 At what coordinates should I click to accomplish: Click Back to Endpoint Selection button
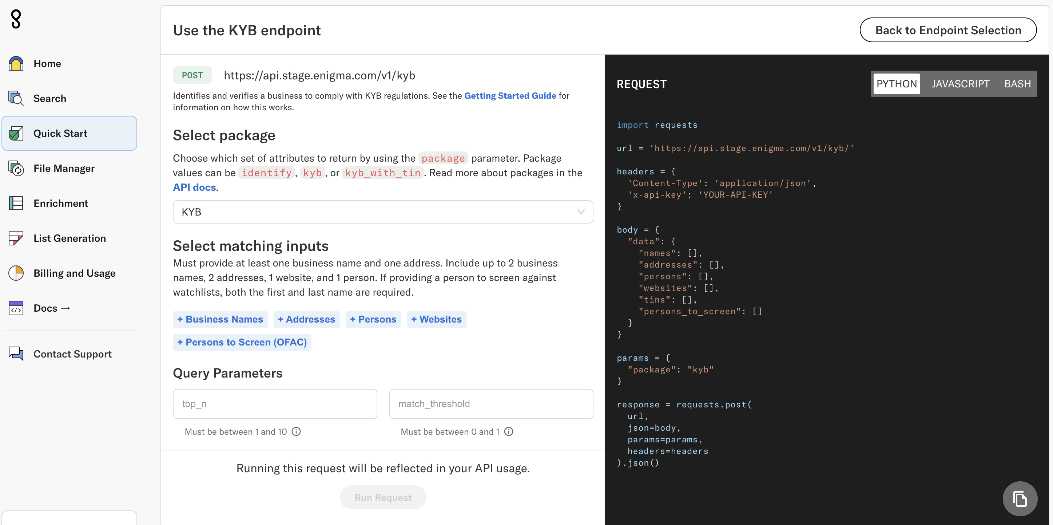pos(948,30)
